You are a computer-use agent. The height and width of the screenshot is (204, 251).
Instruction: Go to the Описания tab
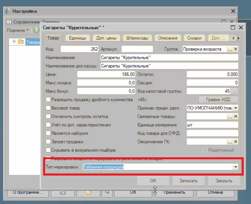click(168, 38)
